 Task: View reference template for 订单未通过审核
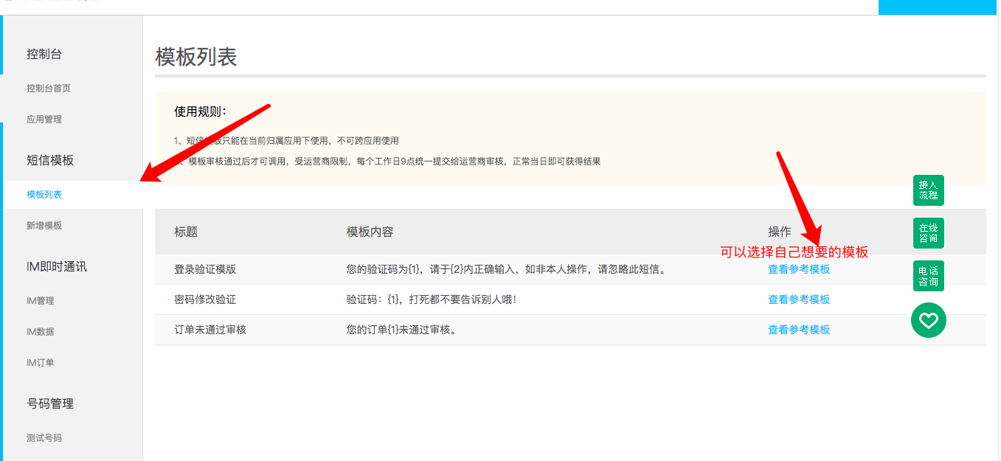pyautogui.click(x=799, y=330)
